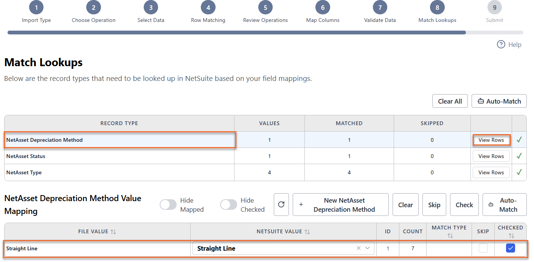Sort by File Value column arrows
Viewport: 534px width, 262px height.
[113, 232]
